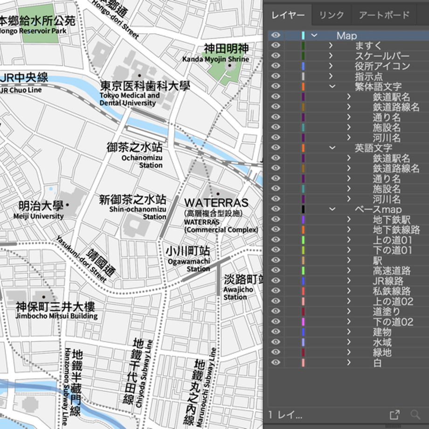Collapse the 繁体語文字 group
Viewport: 429px width, 429px height.
tap(332, 86)
